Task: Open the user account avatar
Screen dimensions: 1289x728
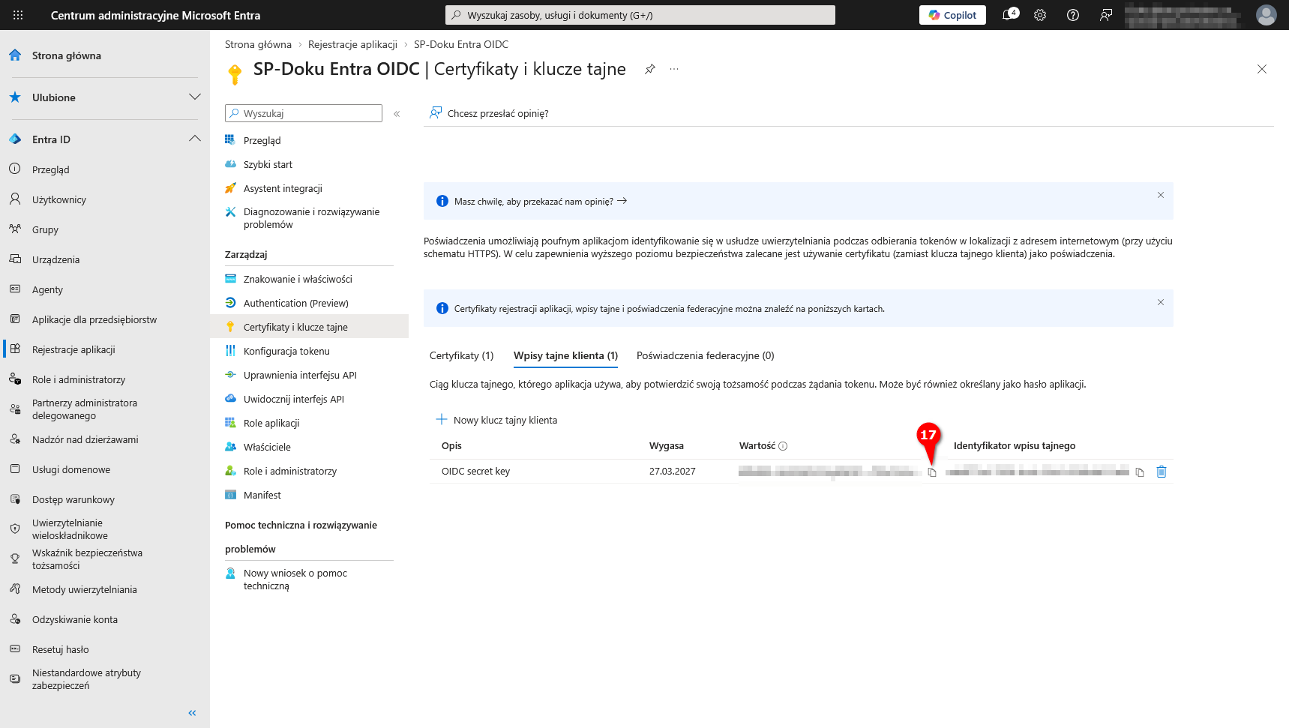Action: [x=1267, y=15]
